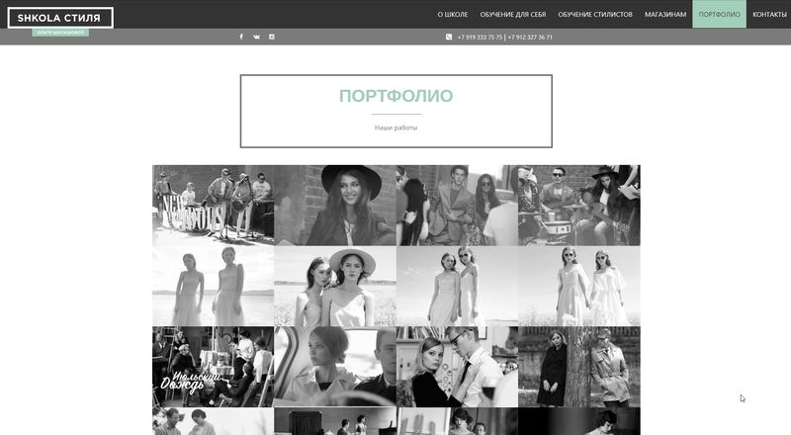Image resolution: width=791 pixels, height=435 pixels.
Task: Open the О ШКОЛЕ menu item
Action: coord(453,15)
